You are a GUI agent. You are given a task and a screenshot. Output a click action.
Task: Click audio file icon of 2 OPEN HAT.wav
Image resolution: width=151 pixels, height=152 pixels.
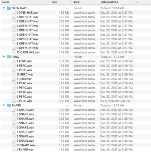click(14, 17)
